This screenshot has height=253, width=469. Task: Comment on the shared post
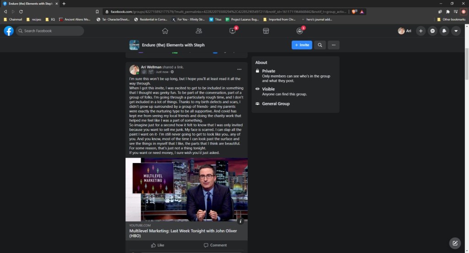click(x=215, y=245)
